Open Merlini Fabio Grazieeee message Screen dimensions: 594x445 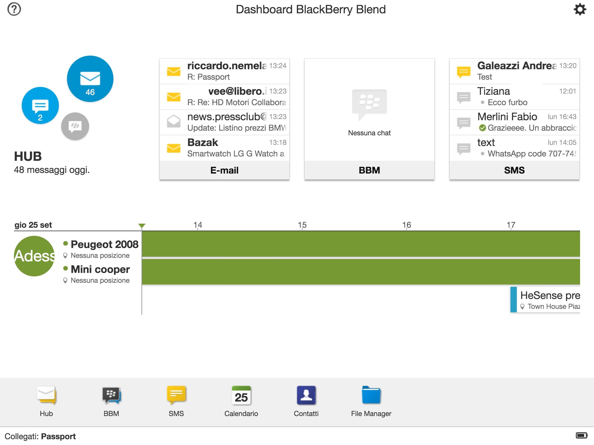[515, 122]
